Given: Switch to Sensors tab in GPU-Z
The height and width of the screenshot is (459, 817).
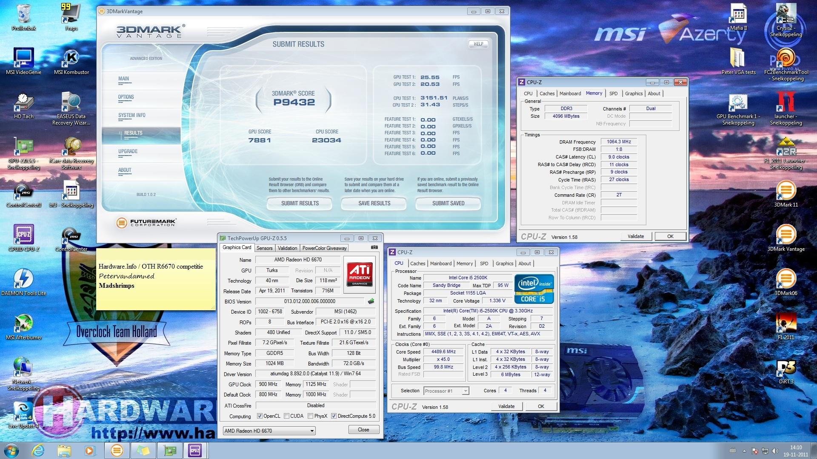Looking at the screenshot, I should pos(264,248).
